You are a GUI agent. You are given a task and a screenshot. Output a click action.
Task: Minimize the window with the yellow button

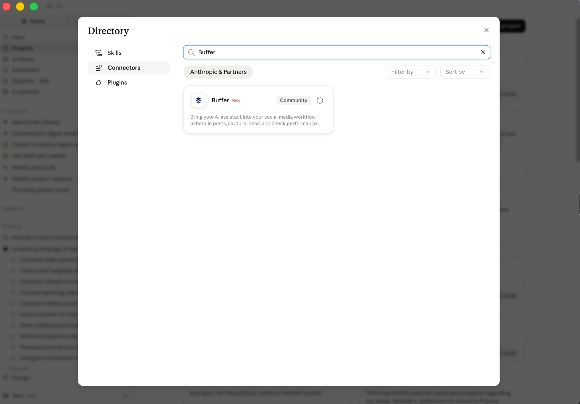point(20,7)
